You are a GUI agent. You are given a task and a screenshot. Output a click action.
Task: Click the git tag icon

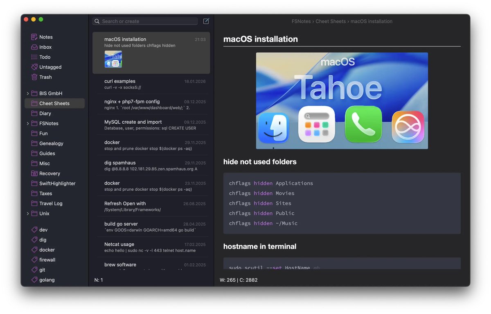(x=34, y=270)
